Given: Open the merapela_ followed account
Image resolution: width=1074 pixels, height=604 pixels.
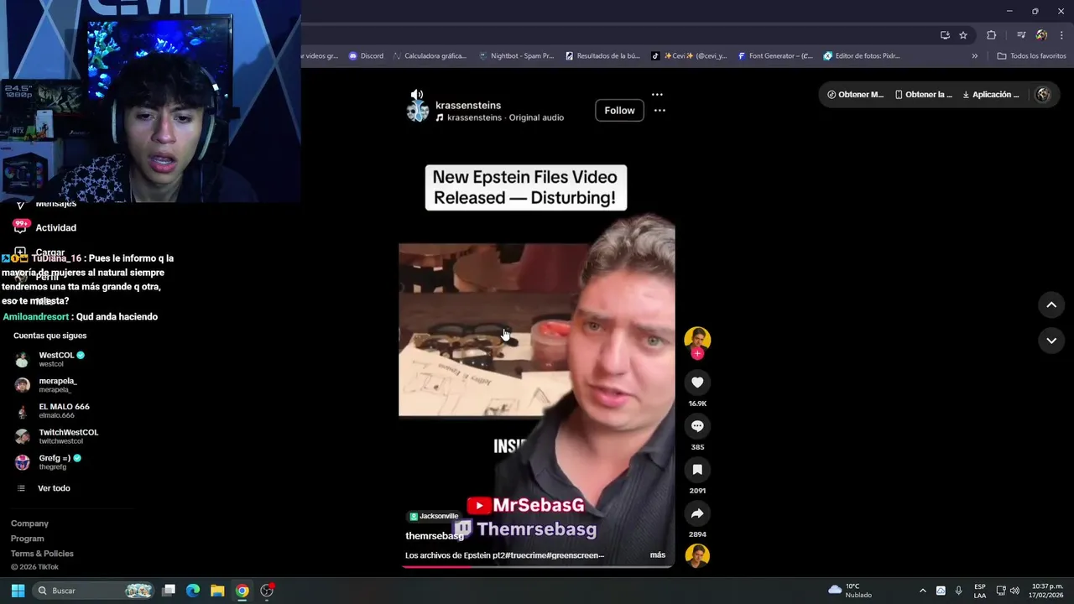Looking at the screenshot, I should (52, 385).
